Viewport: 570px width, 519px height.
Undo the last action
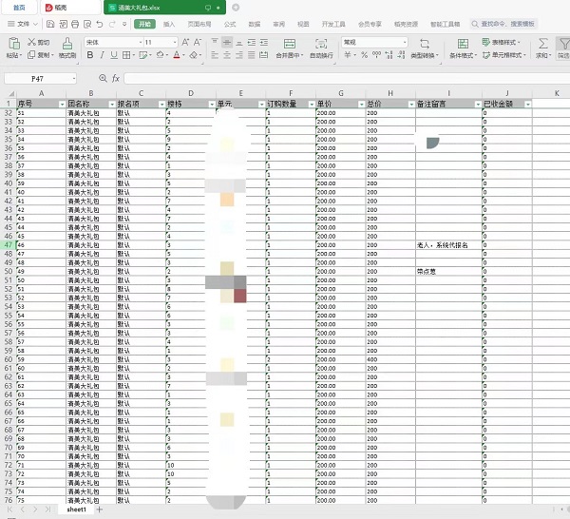tap(99, 25)
